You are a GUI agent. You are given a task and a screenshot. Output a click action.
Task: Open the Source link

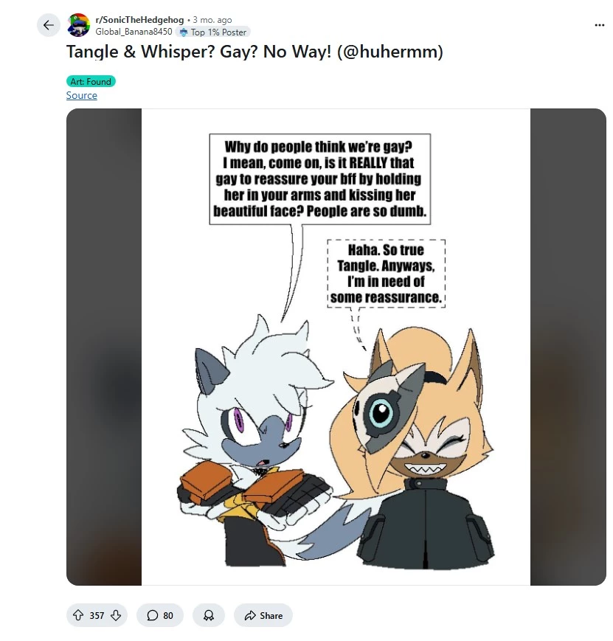(x=82, y=95)
